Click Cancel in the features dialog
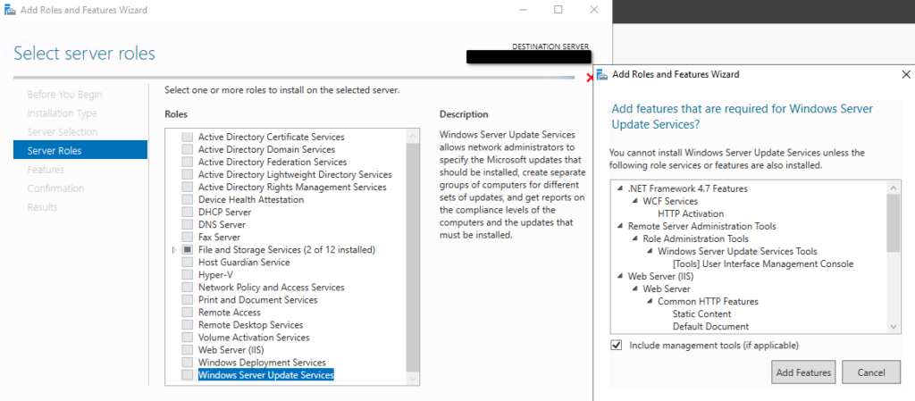915x401 pixels. [x=870, y=372]
